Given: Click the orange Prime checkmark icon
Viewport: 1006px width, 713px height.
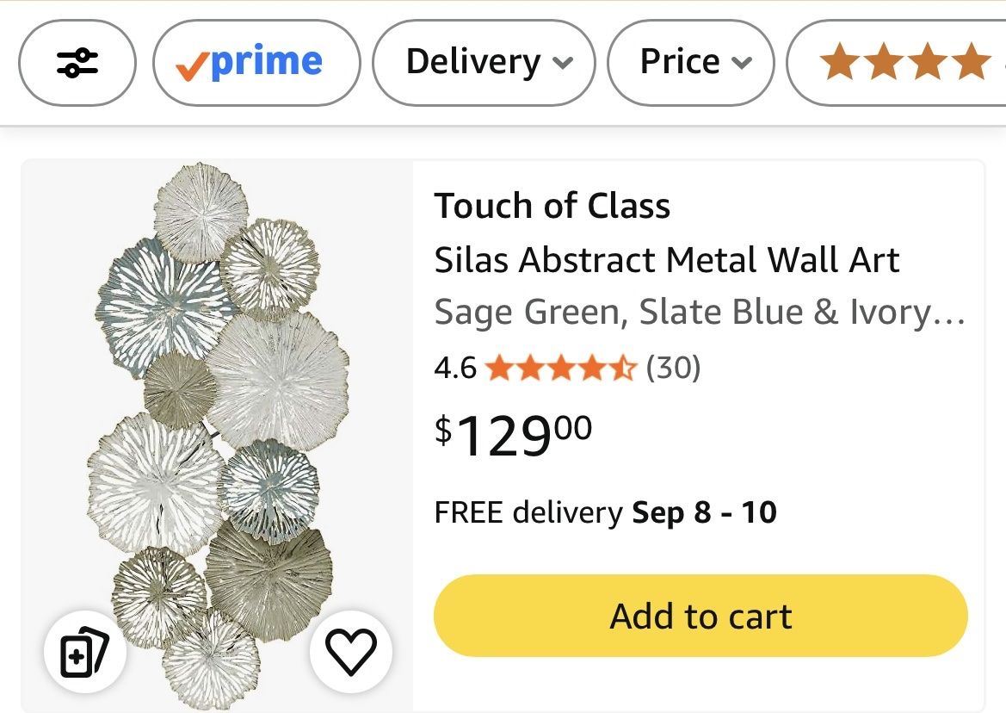Looking at the screenshot, I should pos(191,66).
